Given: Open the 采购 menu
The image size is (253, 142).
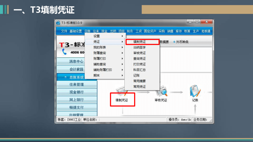Looking at the screenshot, I should click(x=162, y=31).
